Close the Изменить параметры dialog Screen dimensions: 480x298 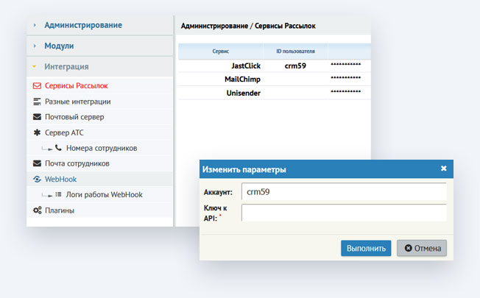pos(444,168)
